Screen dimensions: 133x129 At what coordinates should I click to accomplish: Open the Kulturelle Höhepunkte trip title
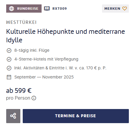click(65, 36)
